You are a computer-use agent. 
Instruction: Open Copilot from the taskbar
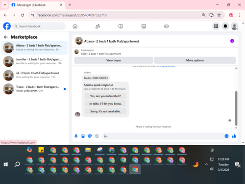click(29, 150)
